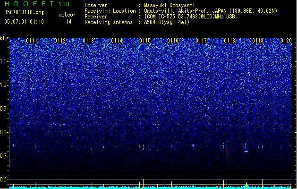Click the meteor echo just before 0115
Screen dimensions: 297x189
[x=143, y=147]
